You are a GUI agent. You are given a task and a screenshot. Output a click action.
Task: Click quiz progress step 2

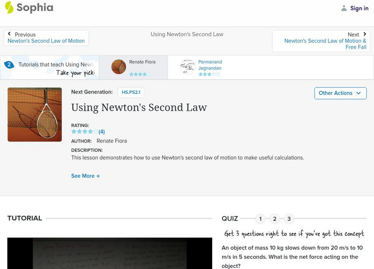[274, 218]
